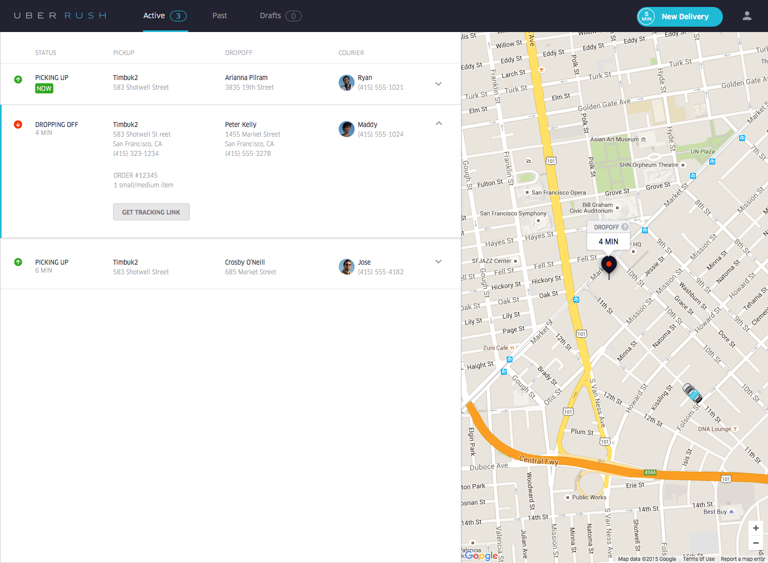Click dropoff name Crosby O'Neill
Viewport: 768px width, 563px height.
[x=245, y=263]
